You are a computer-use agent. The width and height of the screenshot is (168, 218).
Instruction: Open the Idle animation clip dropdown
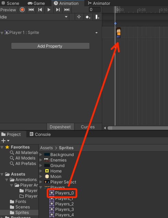click(34, 17)
